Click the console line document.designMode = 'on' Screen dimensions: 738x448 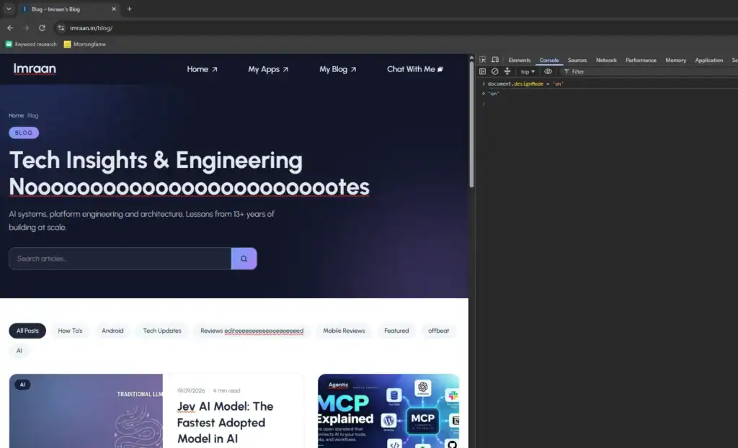point(525,84)
